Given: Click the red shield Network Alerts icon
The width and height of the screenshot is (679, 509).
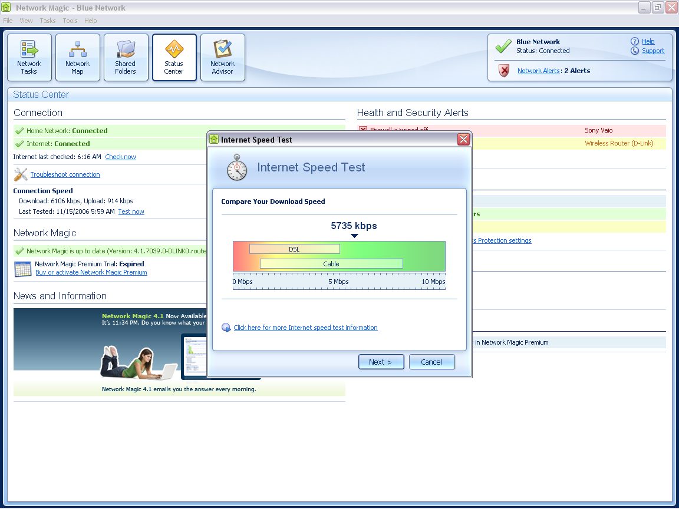Looking at the screenshot, I should coord(503,71).
